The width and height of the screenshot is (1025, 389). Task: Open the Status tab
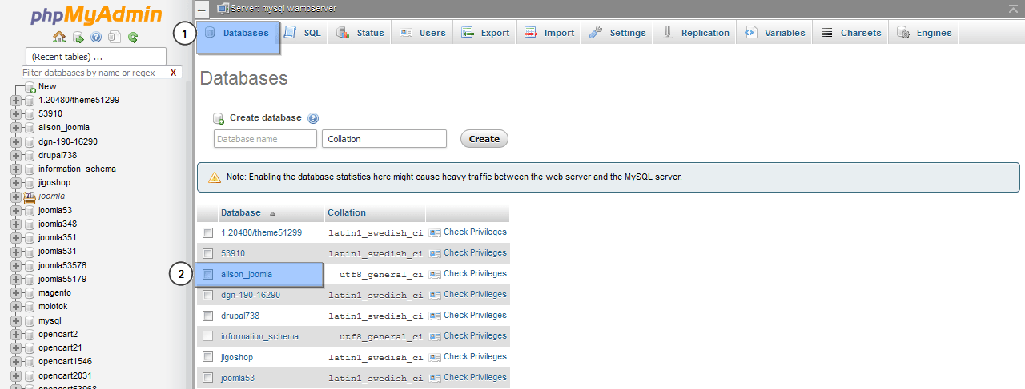360,33
